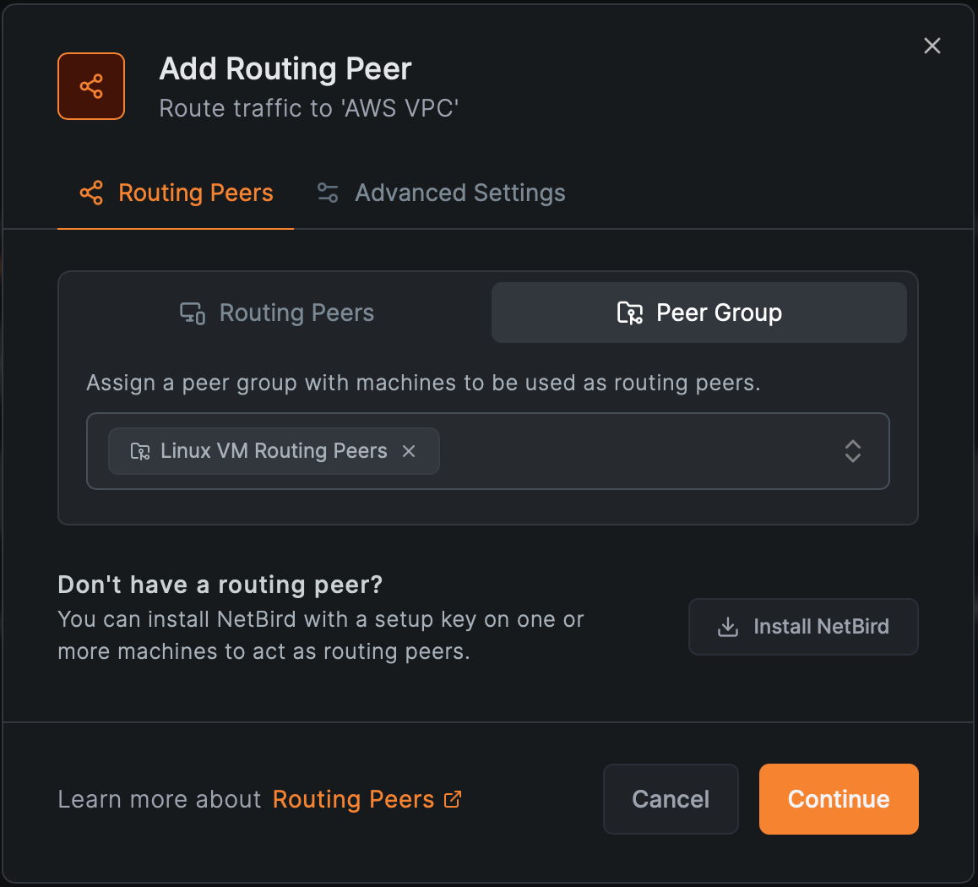Toggle selection to the Routing Peers mode
The width and height of the screenshot is (978, 887).
[x=276, y=313]
